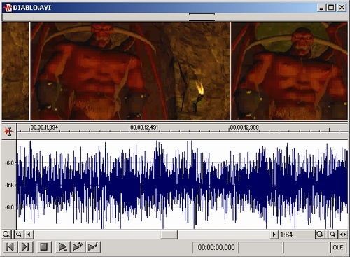Screen dimensions: 350x257
Task: Click the OLE drag-and-drop button
Action: (337, 247)
